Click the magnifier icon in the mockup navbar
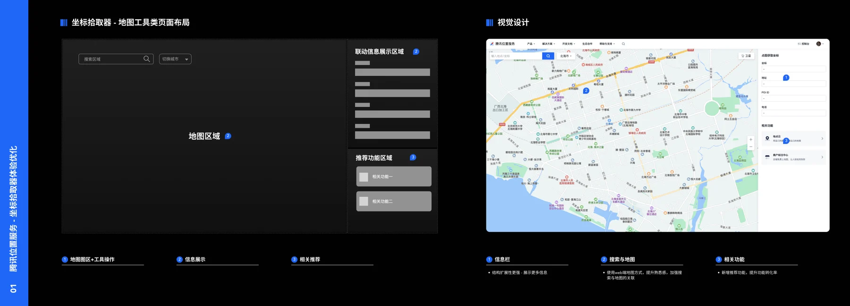The height and width of the screenshot is (306, 850). coord(623,43)
